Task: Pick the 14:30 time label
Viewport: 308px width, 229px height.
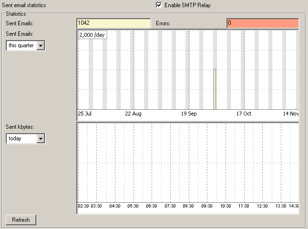Action: pos(293,206)
